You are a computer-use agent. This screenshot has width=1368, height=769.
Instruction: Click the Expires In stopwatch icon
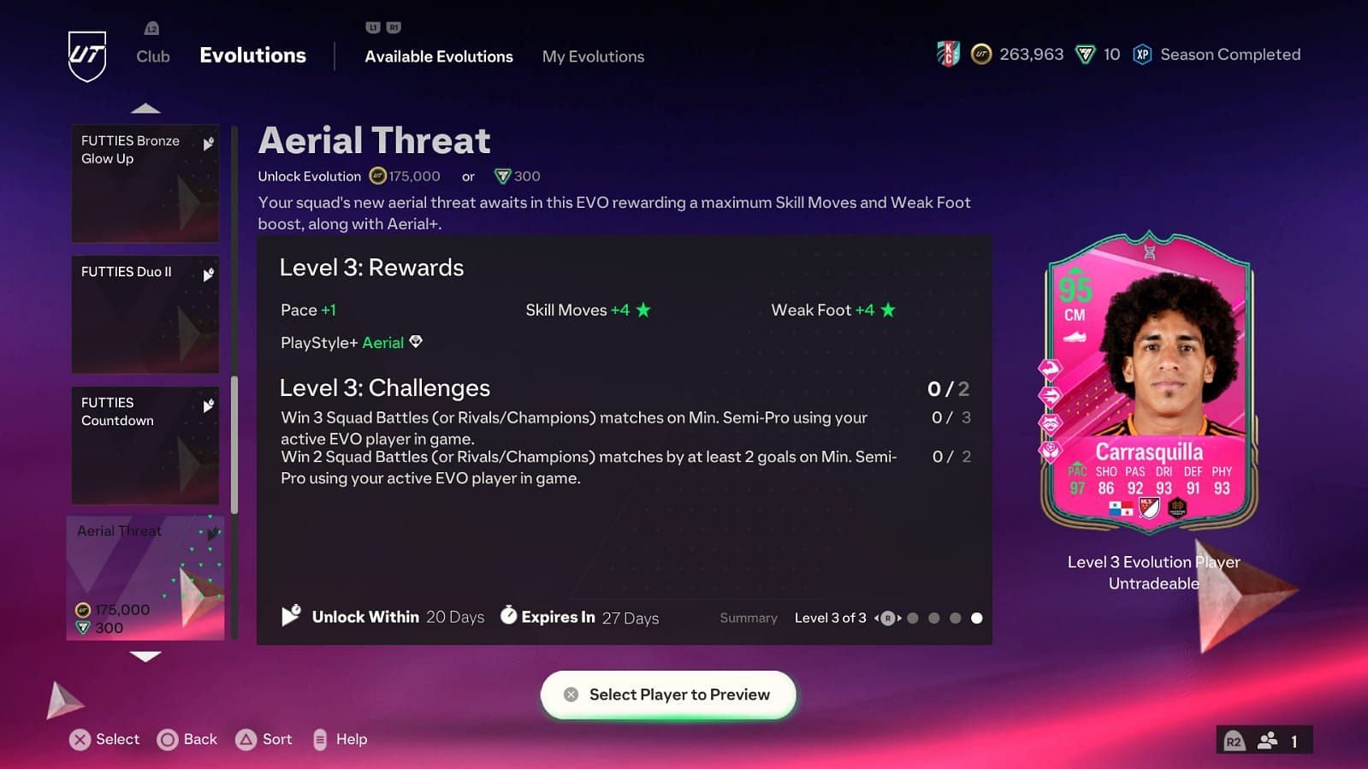(x=508, y=615)
